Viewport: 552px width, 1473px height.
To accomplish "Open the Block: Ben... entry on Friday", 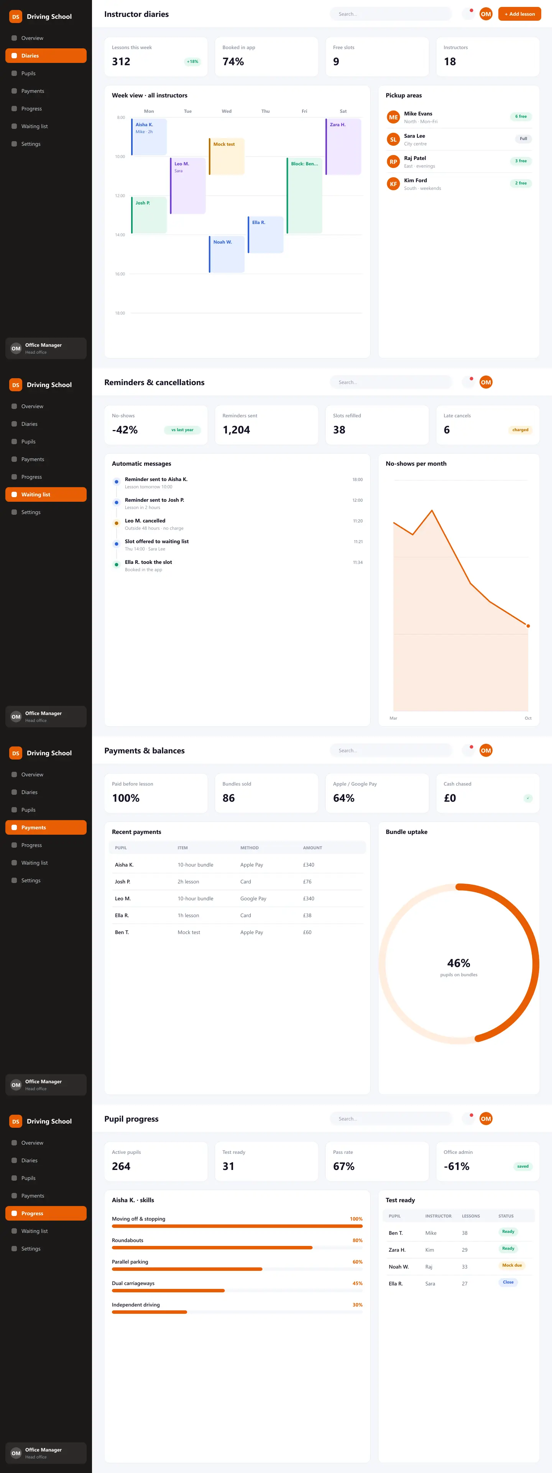I will [x=305, y=196].
